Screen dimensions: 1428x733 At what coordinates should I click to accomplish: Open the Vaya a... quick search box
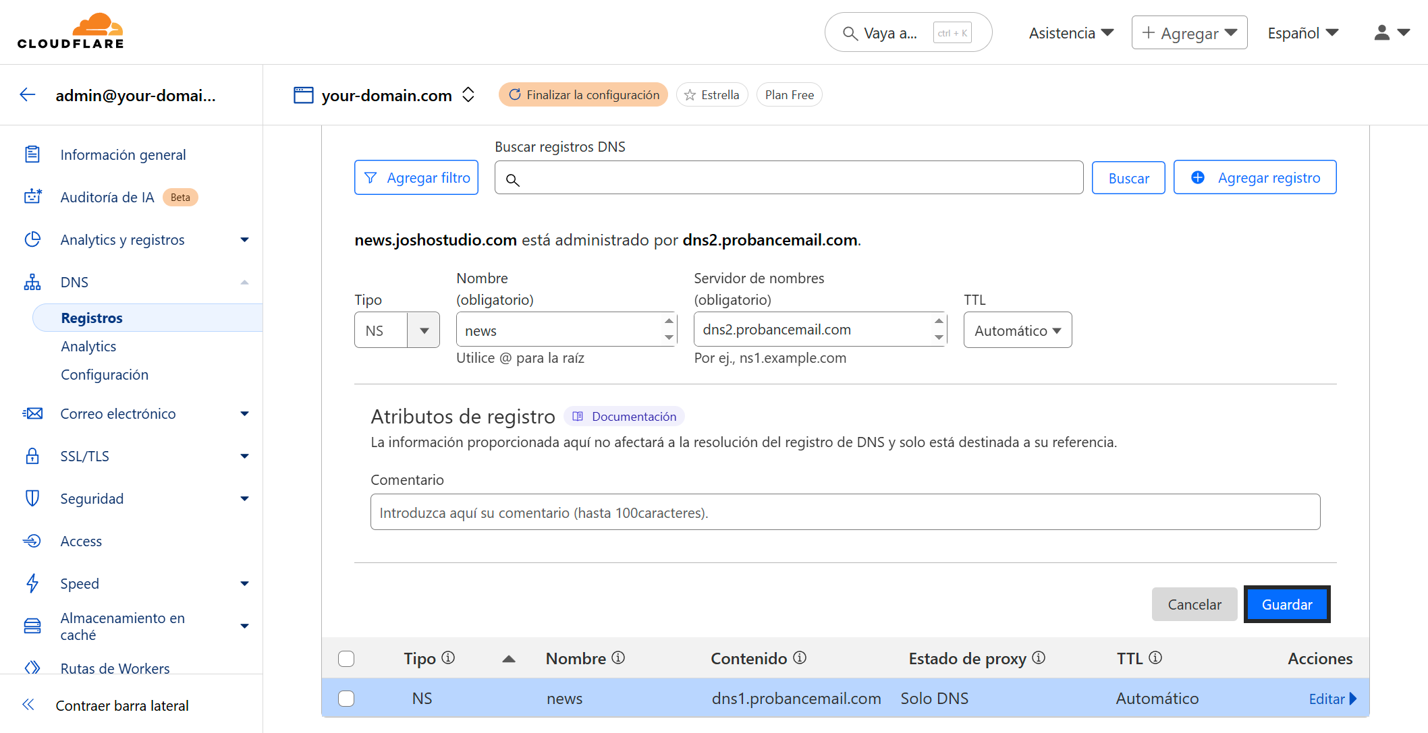(908, 32)
